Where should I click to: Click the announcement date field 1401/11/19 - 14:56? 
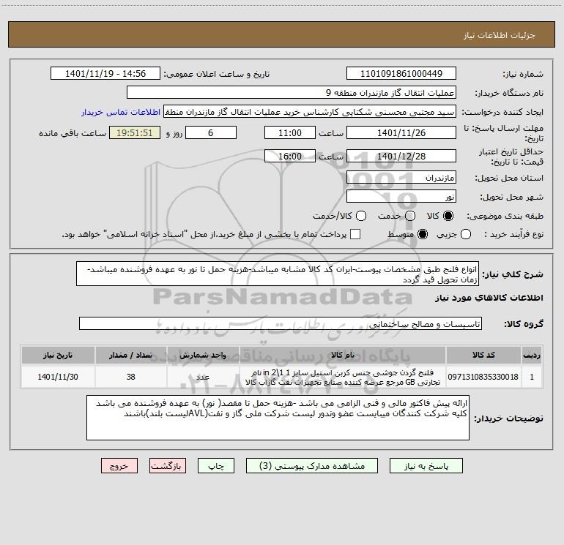(105, 74)
